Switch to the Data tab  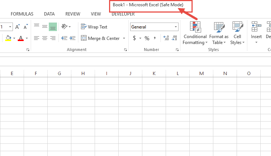(49, 14)
